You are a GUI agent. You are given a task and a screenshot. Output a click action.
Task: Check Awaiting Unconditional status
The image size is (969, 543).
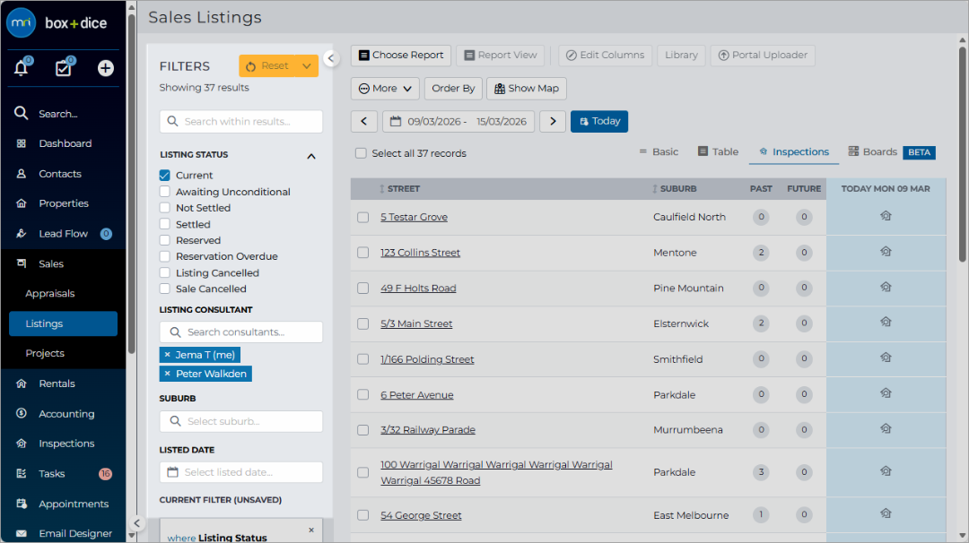[x=164, y=191]
